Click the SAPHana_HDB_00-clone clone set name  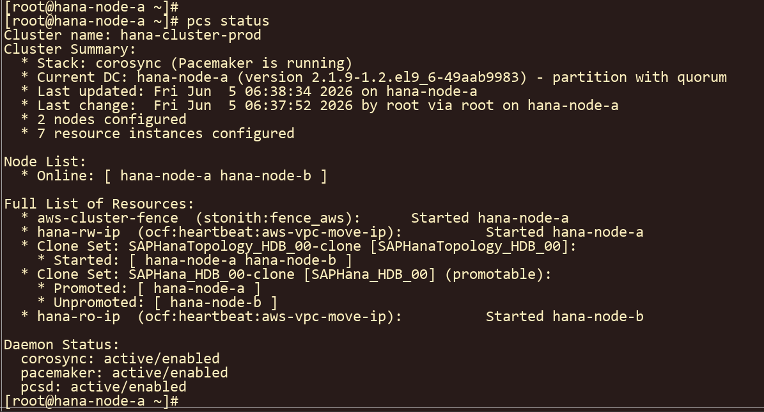[212, 274]
